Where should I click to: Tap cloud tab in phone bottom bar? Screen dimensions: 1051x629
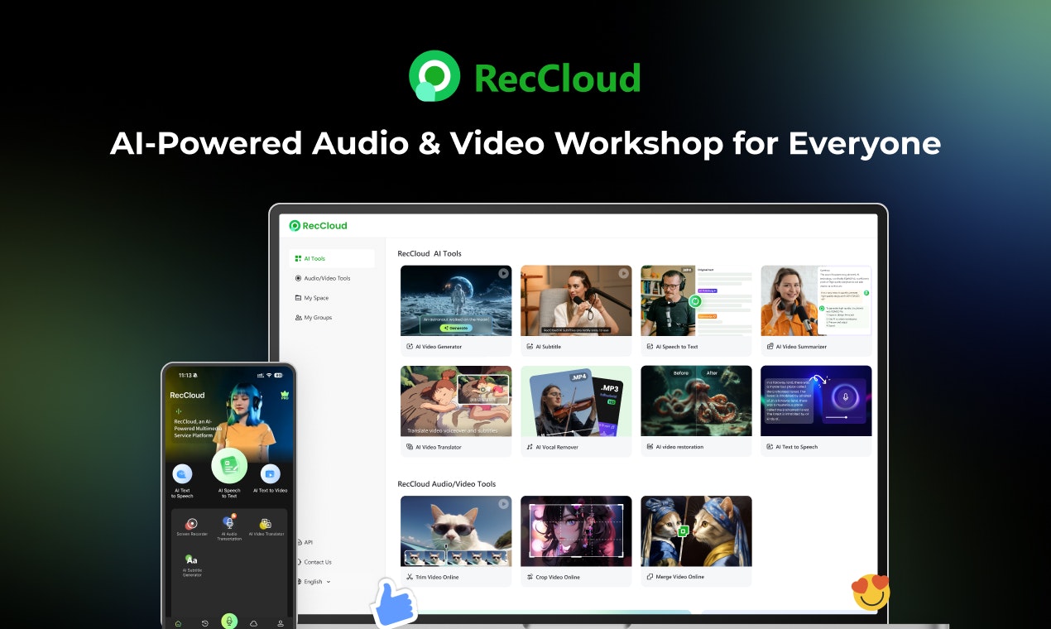pos(254,623)
